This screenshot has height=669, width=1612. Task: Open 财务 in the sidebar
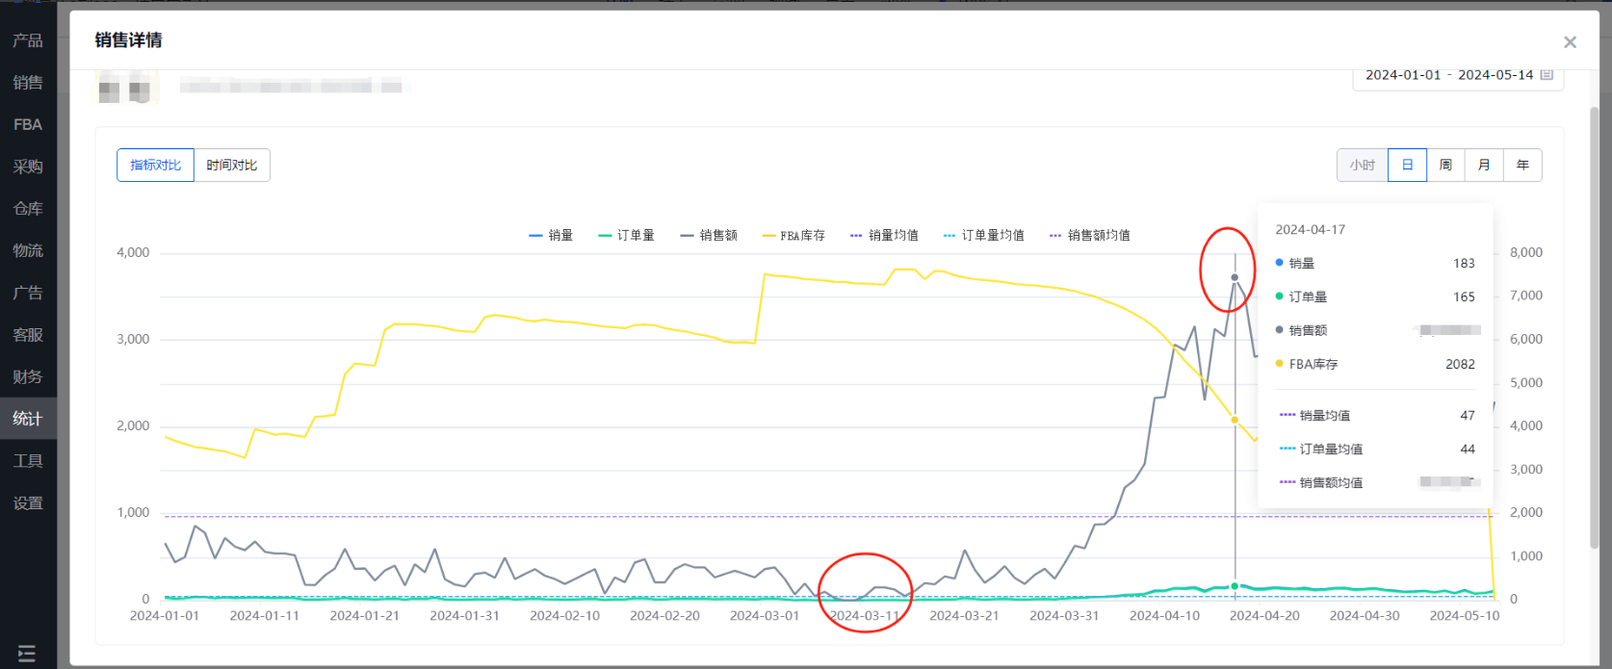click(28, 376)
